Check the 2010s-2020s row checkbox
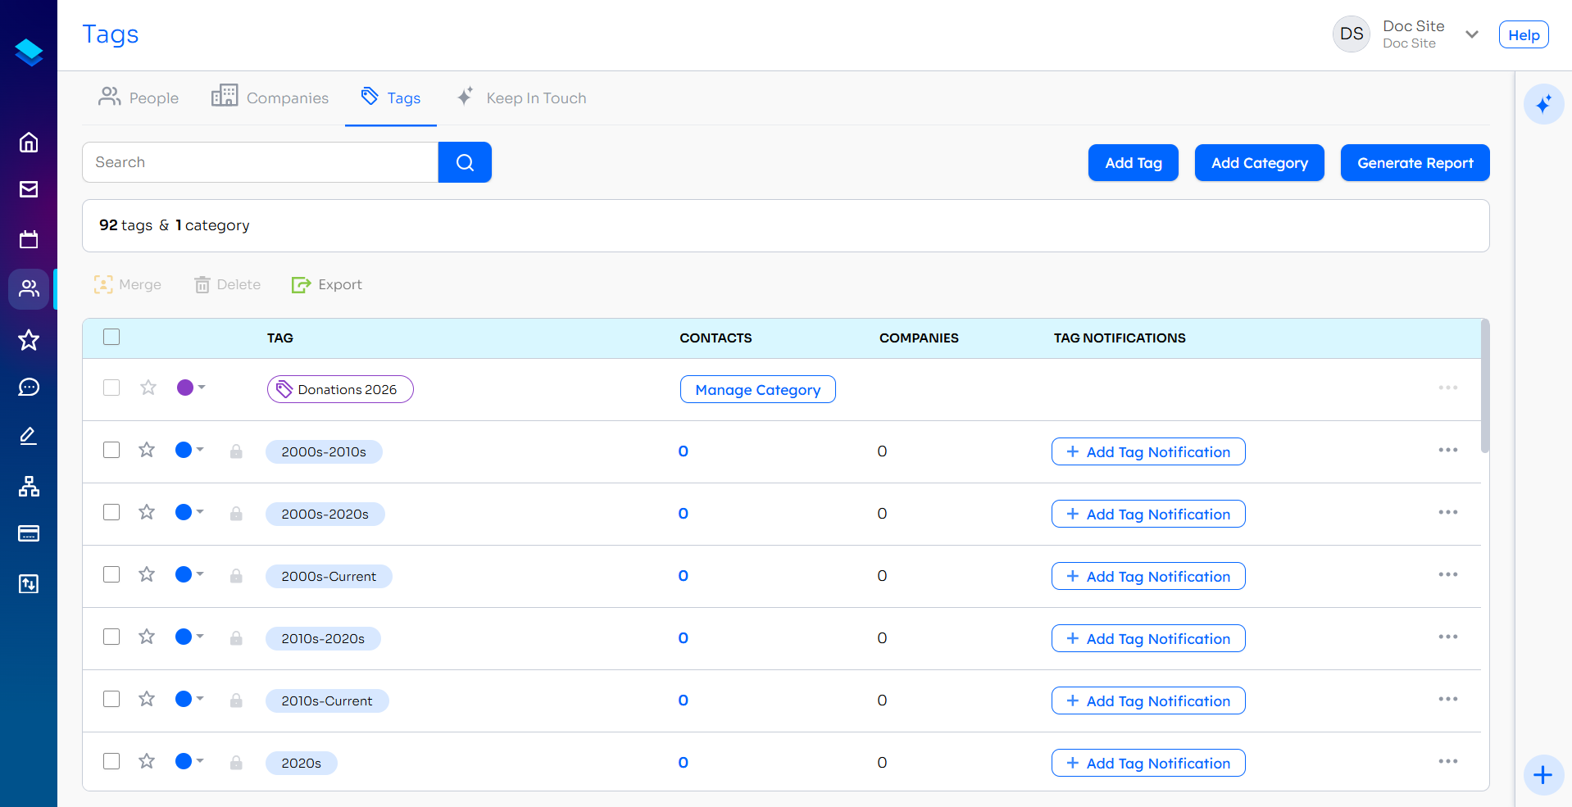Image resolution: width=1572 pixels, height=807 pixels. pyautogui.click(x=111, y=637)
